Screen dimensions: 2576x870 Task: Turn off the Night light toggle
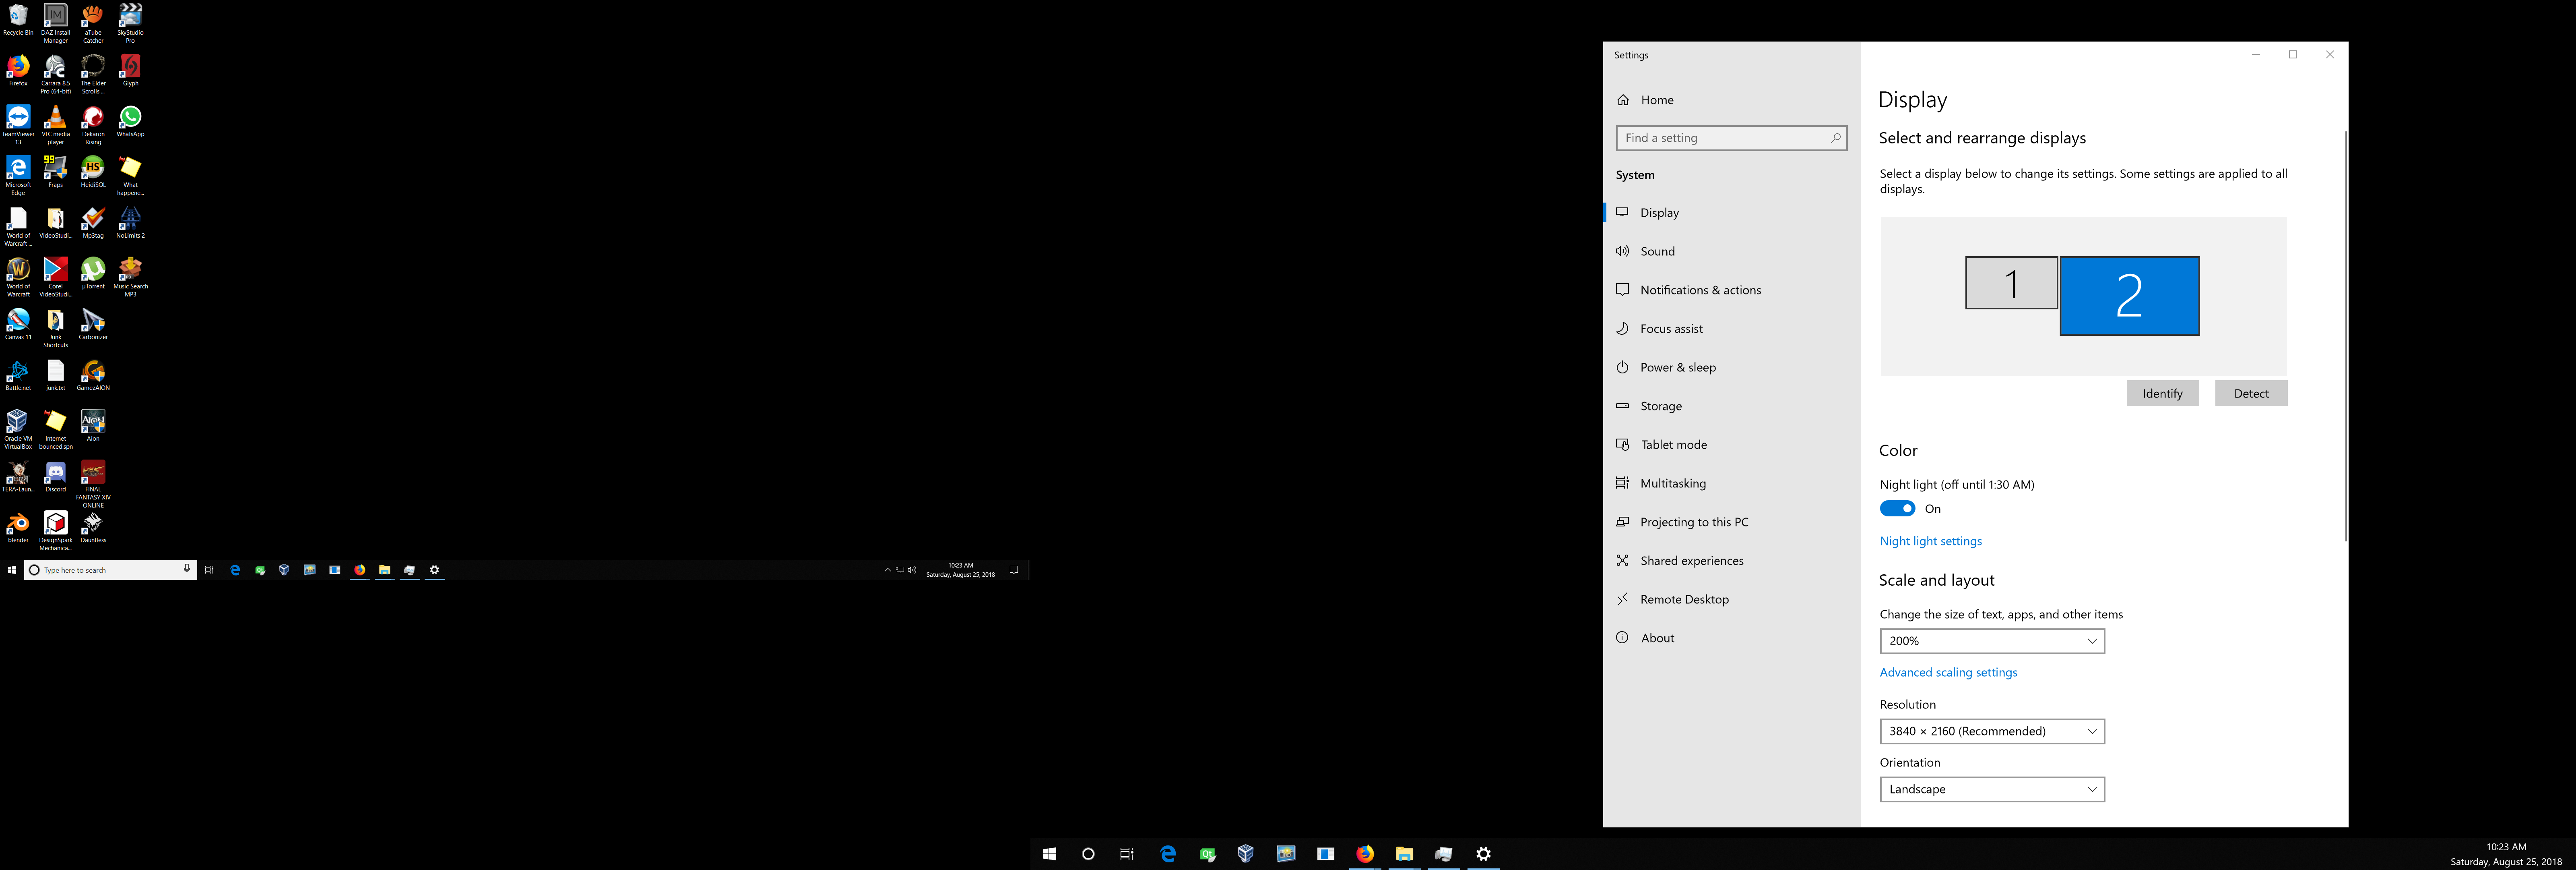coord(1897,509)
